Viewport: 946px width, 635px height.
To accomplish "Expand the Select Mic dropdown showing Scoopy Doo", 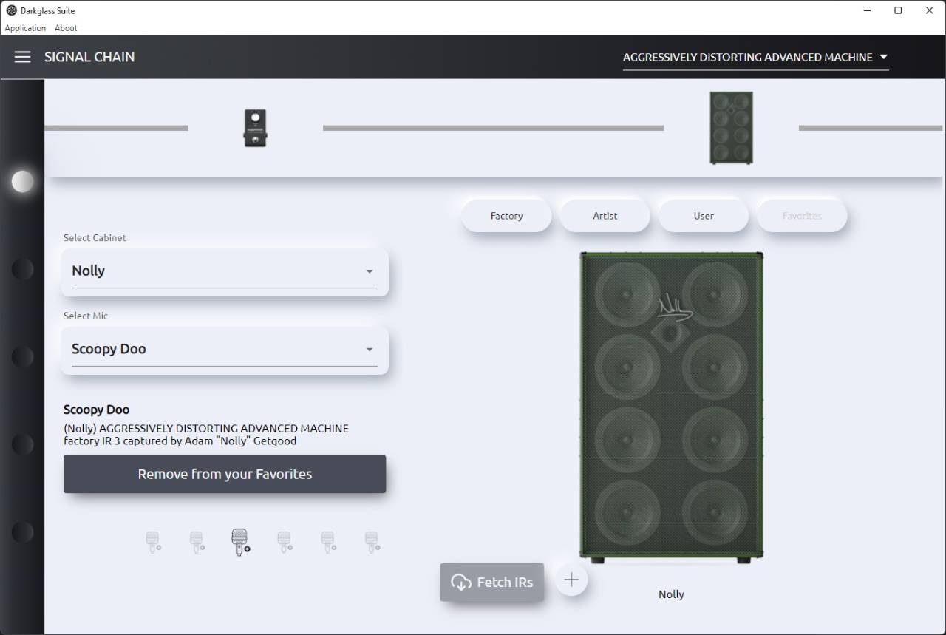I will click(225, 350).
